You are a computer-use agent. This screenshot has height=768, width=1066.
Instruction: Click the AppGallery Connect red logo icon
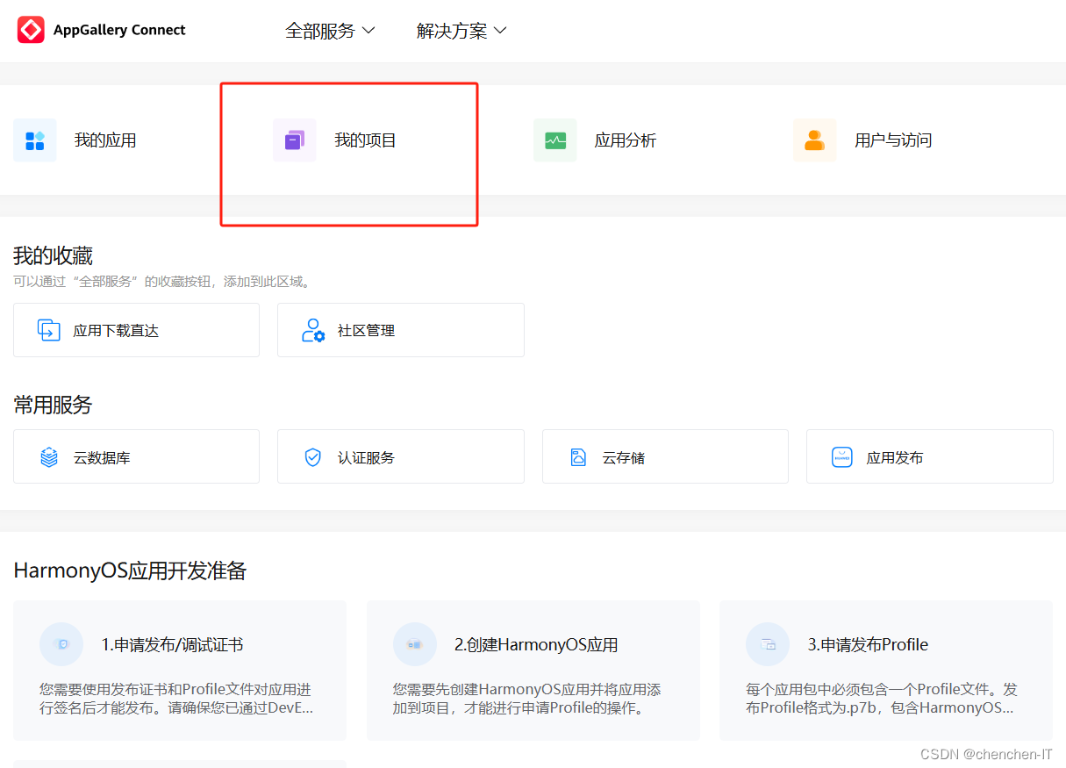tap(31, 30)
